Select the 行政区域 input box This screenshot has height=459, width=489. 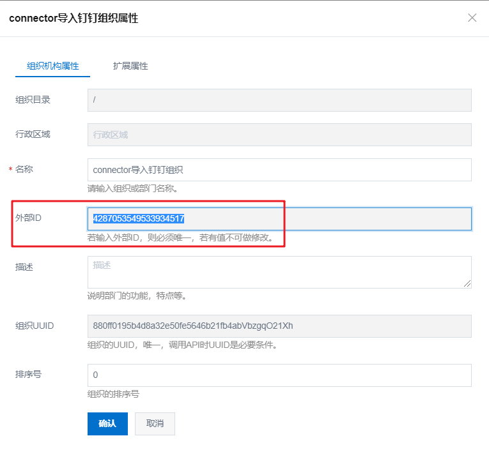(x=279, y=135)
